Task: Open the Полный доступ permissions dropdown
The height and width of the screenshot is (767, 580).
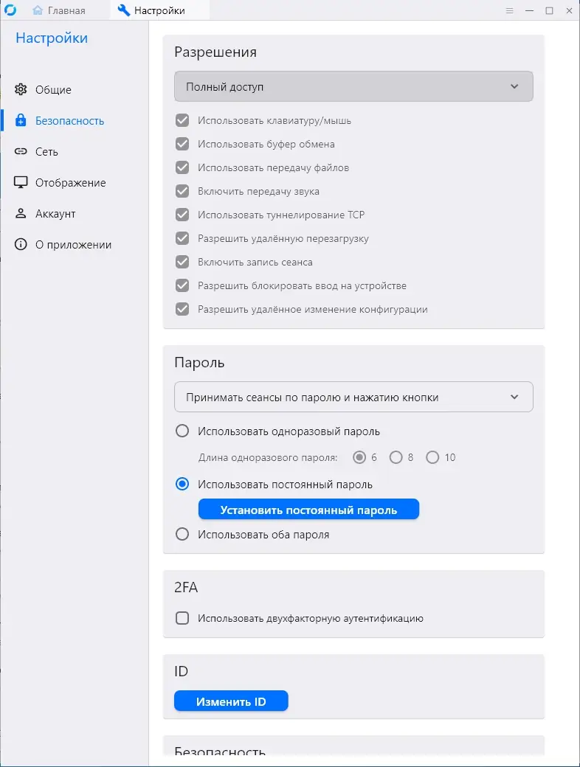Action: tap(353, 86)
